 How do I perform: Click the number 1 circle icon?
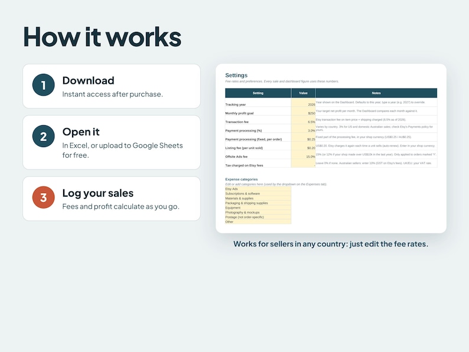[43, 85]
